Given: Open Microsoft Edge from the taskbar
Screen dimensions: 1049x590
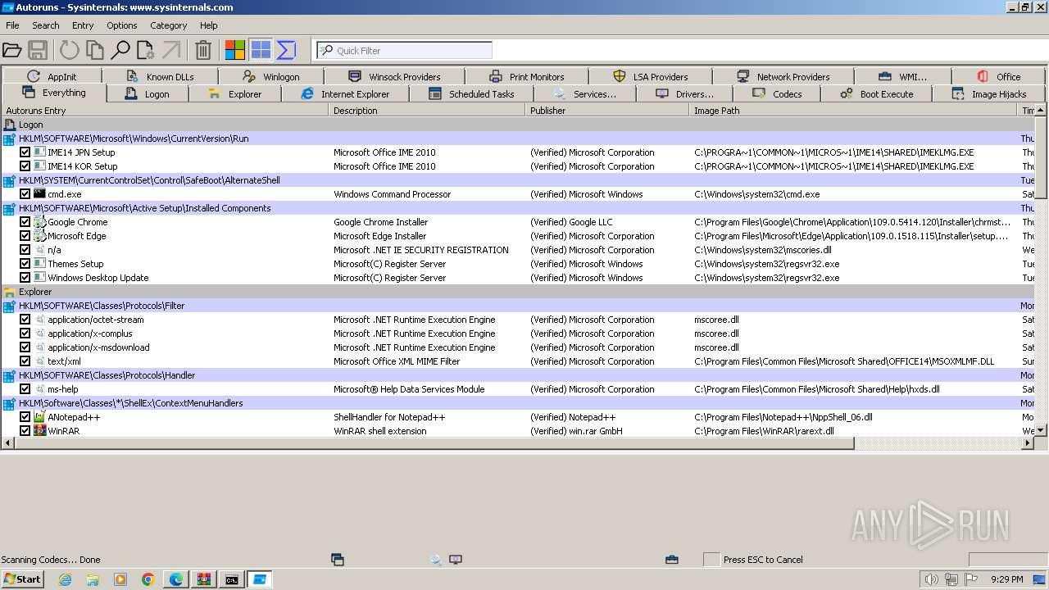Looking at the screenshot, I should pos(176,579).
